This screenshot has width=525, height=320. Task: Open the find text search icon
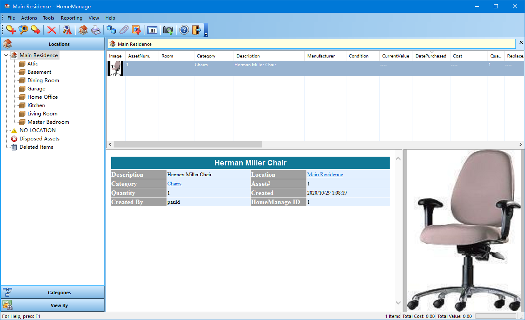67,30
